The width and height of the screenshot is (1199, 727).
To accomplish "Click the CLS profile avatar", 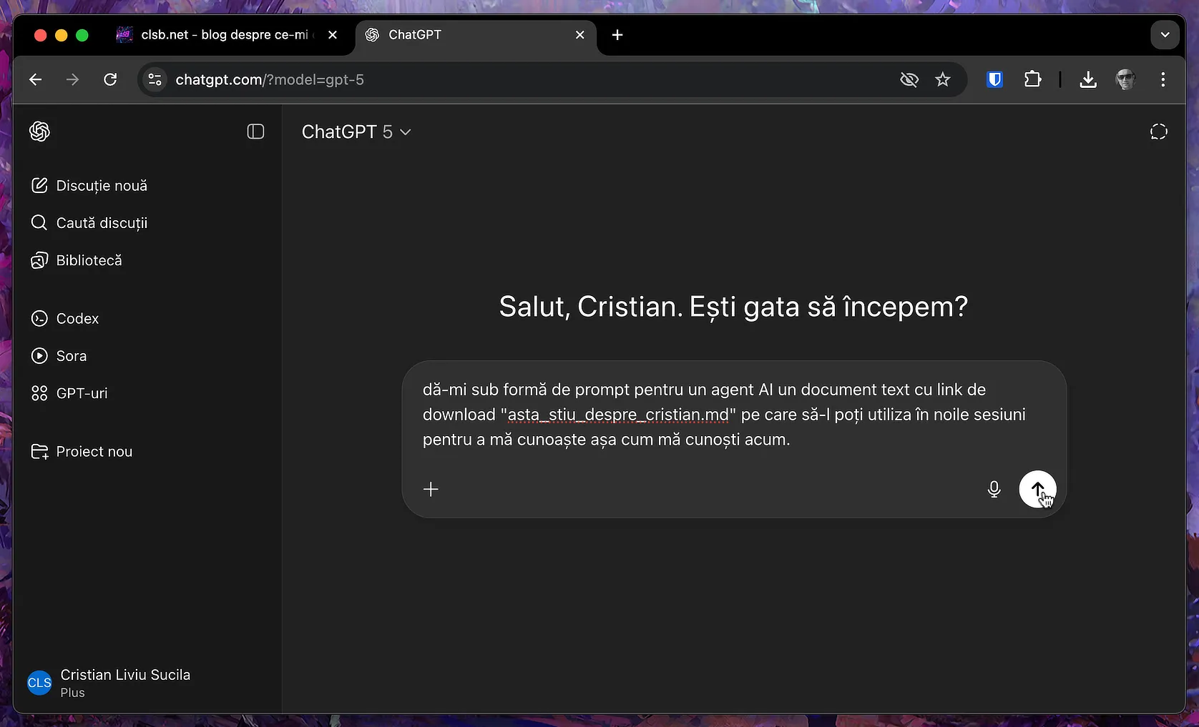I will pos(39,683).
